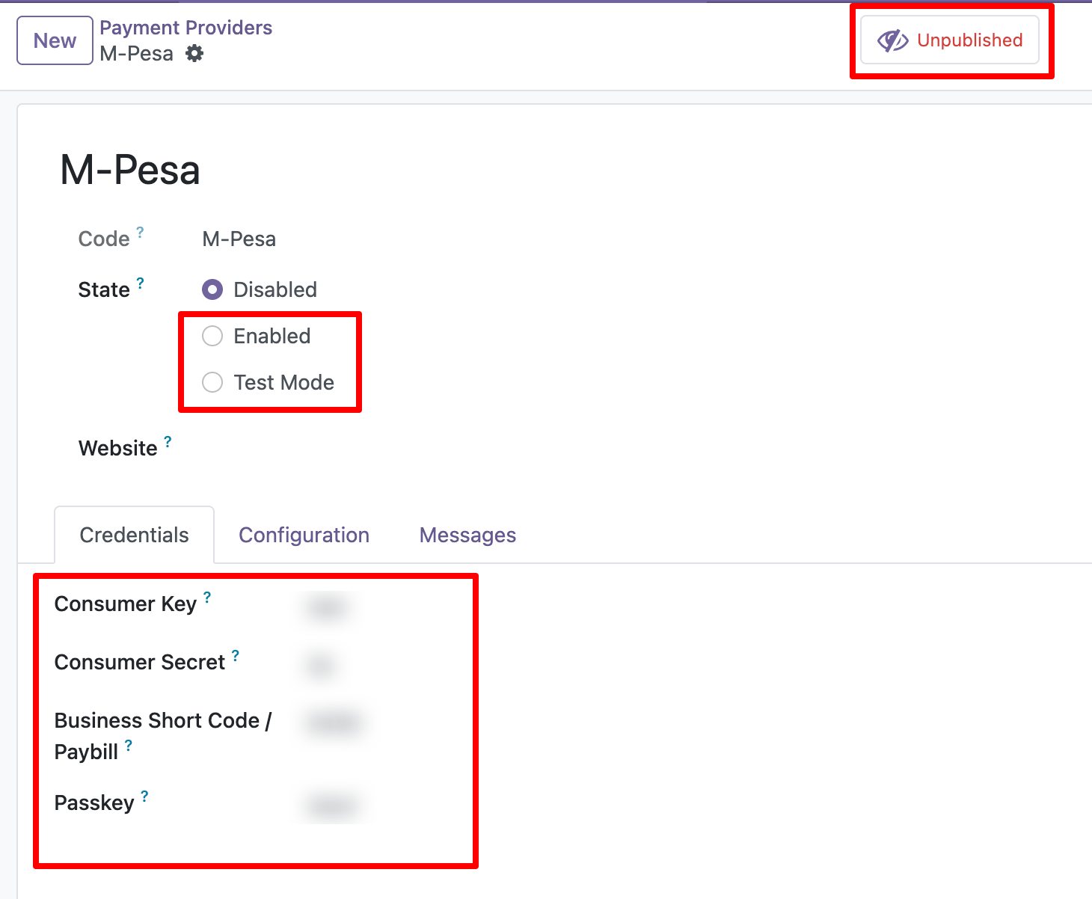1092x899 pixels.
Task: Click the gear icon next to M-Pesa
Action: pos(194,54)
